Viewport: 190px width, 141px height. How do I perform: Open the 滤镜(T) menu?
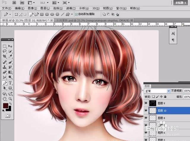click(71, 8)
